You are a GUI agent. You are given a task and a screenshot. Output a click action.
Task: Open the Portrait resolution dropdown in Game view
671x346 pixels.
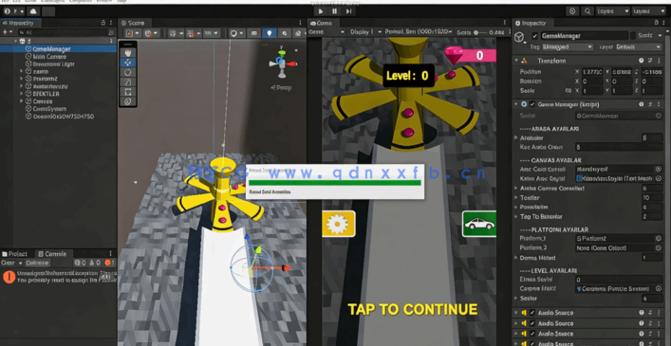(x=419, y=32)
